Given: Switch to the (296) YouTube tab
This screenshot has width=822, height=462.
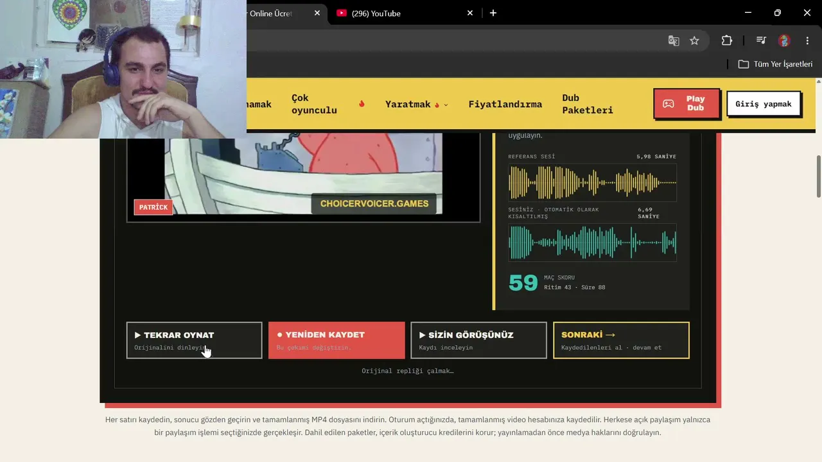Looking at the screenshot, I should (405, 13).
